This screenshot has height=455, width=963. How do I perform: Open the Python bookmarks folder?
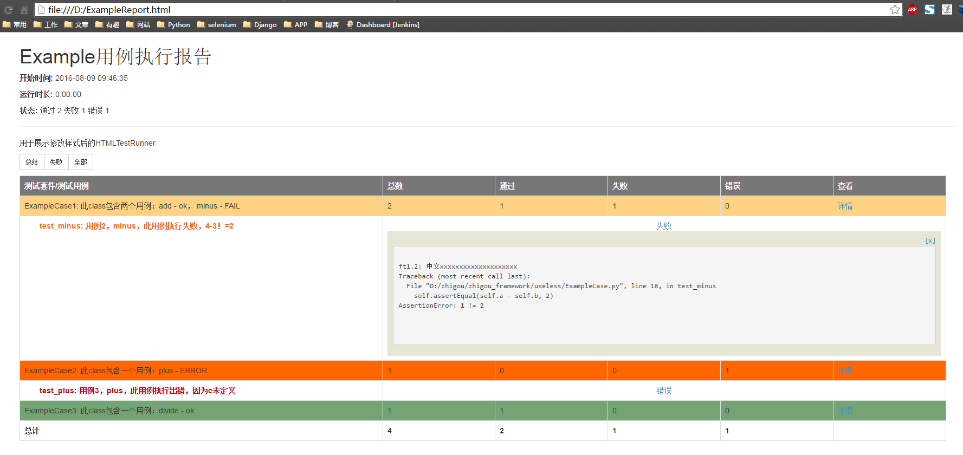173,24
